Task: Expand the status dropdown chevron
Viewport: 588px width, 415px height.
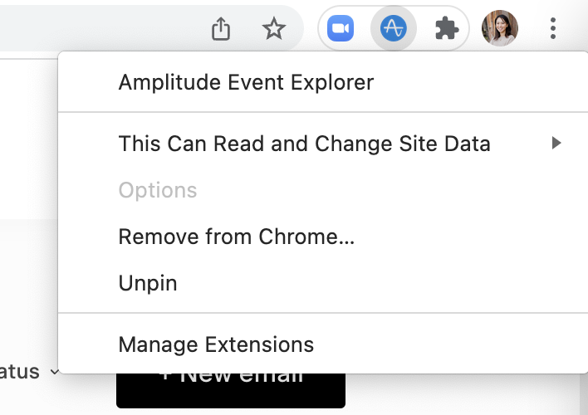Action: point(55,372)
